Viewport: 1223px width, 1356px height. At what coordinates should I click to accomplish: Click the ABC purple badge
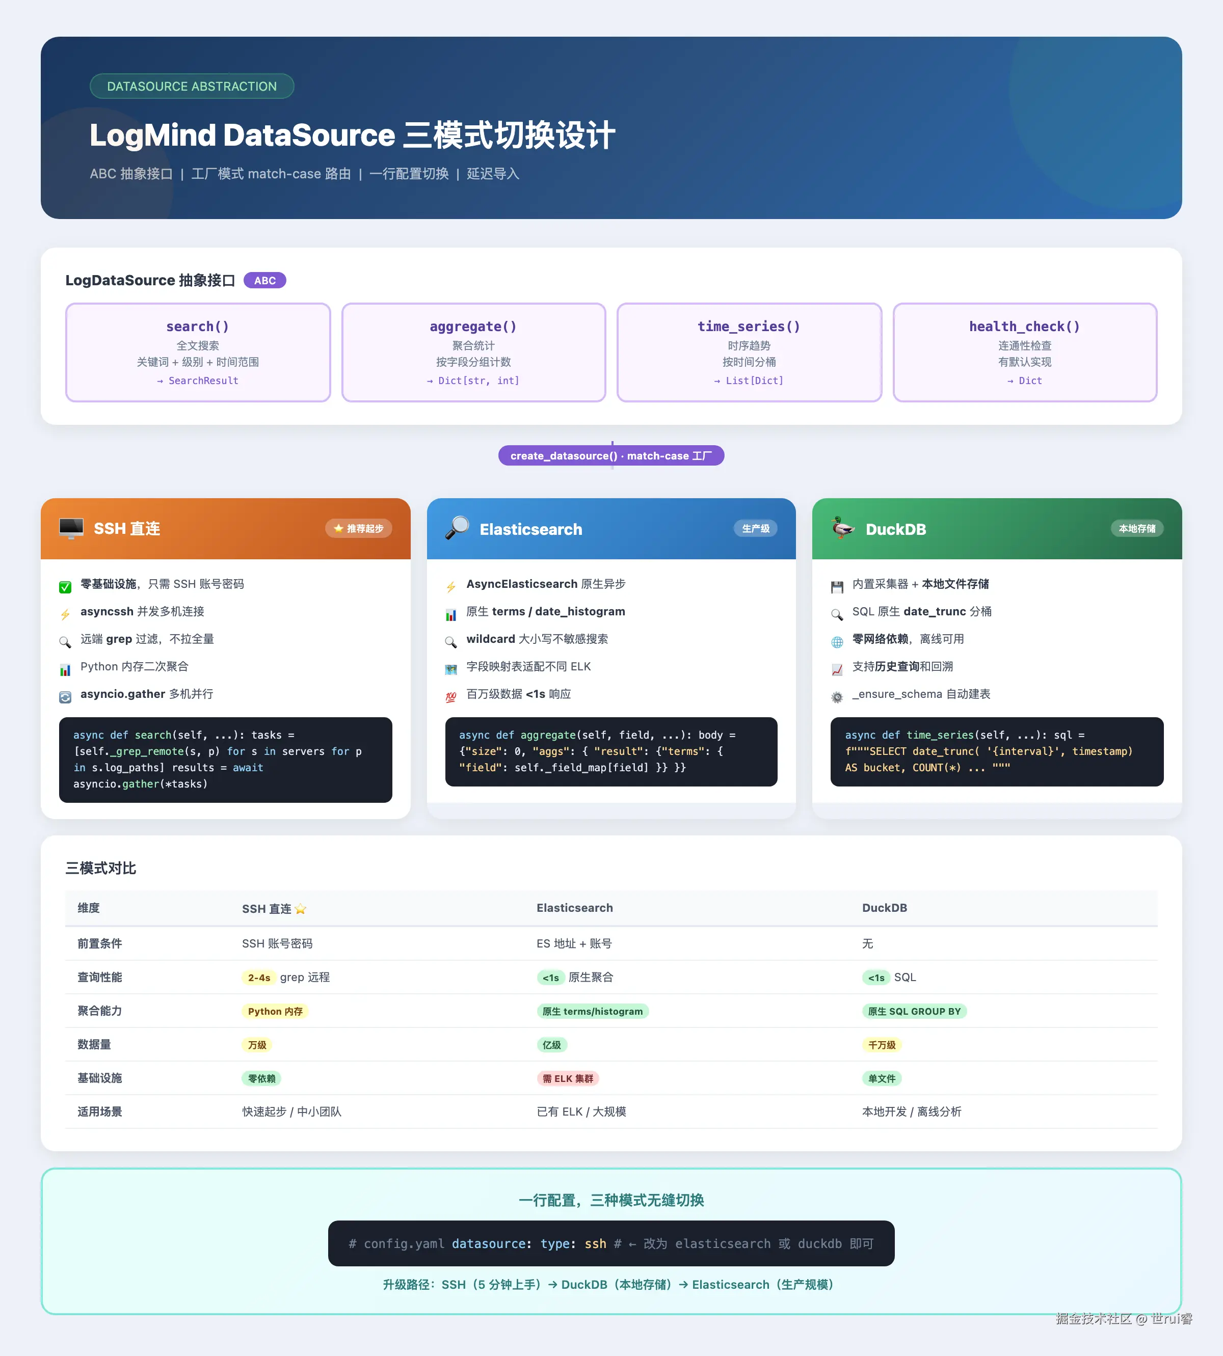click(265, 280)
